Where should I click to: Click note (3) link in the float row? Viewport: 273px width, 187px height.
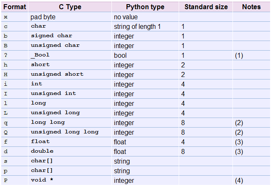coord(239,142)
